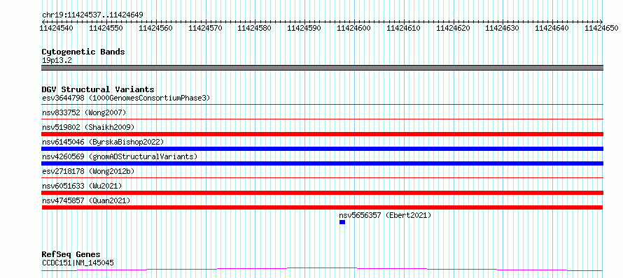Click ruler position 11424620

point(454,28)
